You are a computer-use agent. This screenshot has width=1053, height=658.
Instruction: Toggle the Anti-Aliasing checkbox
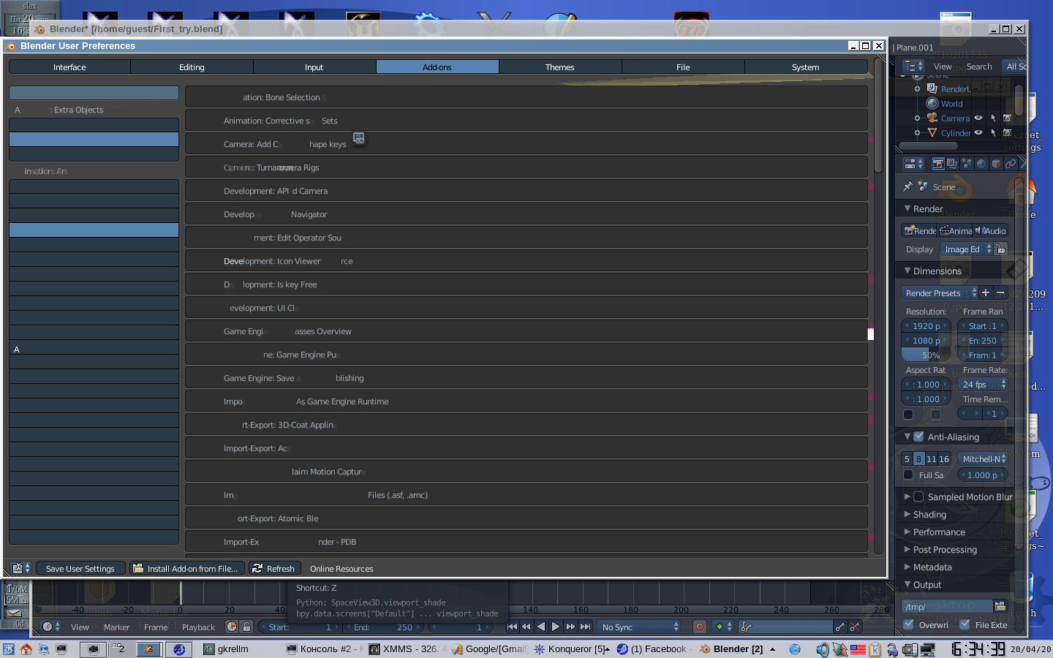pos(918,436)
